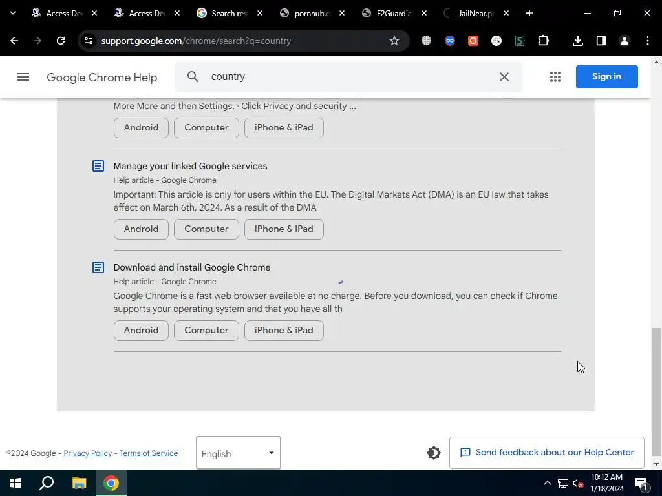Screen dimensions: 662x496
Task: Click article icon beside Download and install
Action: (98, 267)
